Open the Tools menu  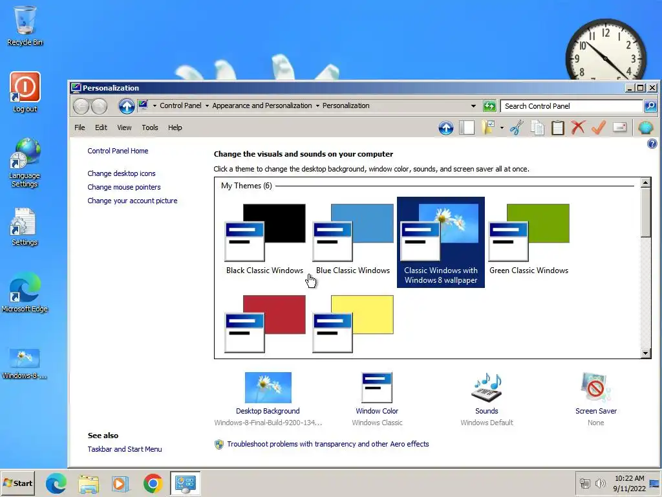coord(150,127)
